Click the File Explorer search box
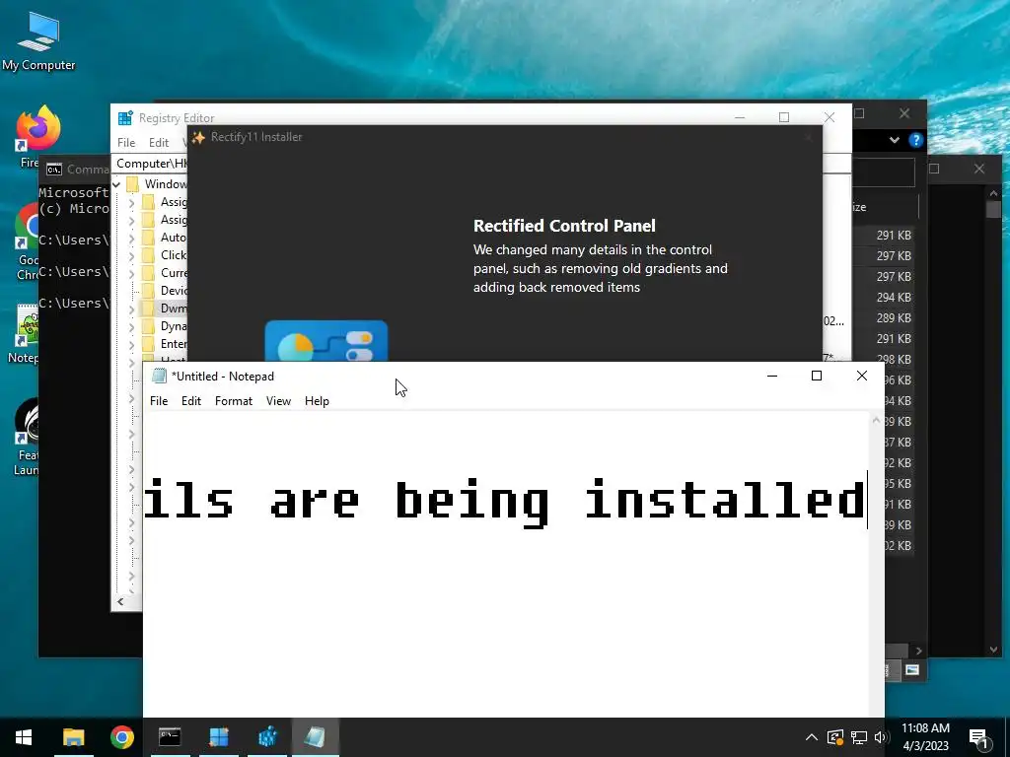This screenshot has width=1010, height=757. (x=883, y=172)
